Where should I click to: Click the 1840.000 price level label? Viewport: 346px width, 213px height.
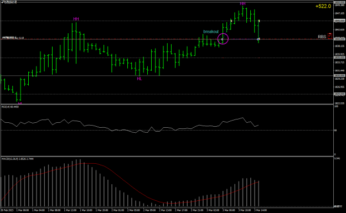click(x=339, y=39)
